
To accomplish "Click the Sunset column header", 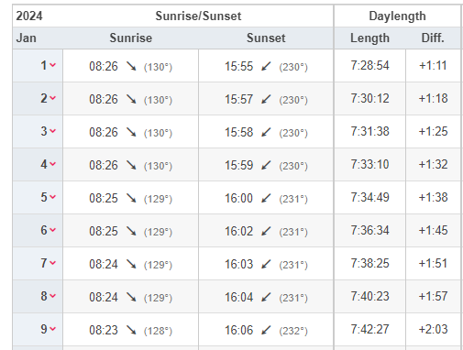I will [x=266, y=38].
